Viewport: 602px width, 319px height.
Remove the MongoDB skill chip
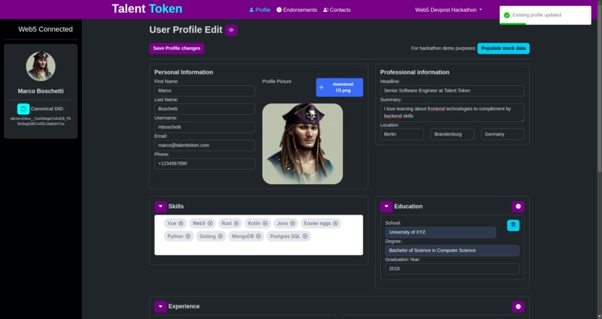coord(258,236)
